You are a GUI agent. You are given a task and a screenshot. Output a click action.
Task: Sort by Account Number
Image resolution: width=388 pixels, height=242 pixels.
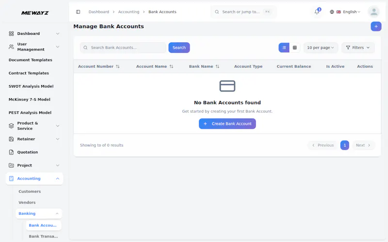point(99,66)
